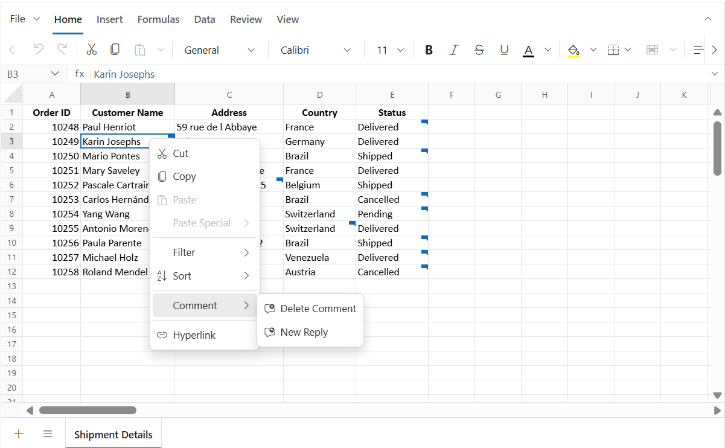This screenshot has width=725, height=448.
Task: Apply the yellow fill color button
Action: (x=574, y=50)
